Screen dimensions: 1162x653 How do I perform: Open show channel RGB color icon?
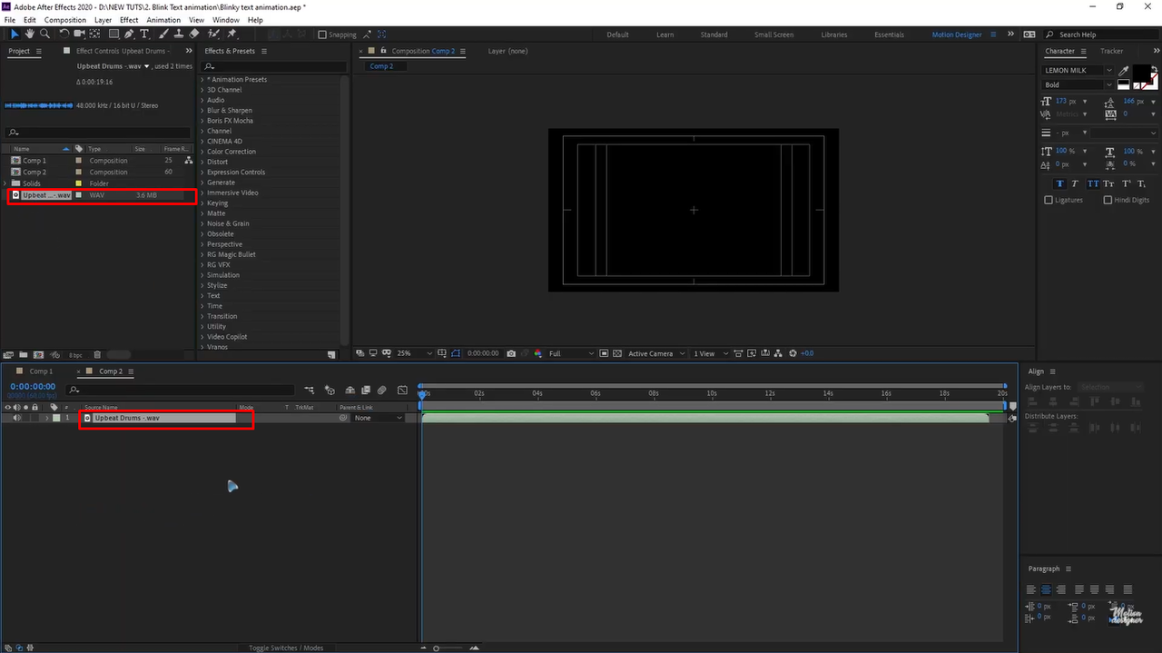(538, 353)
